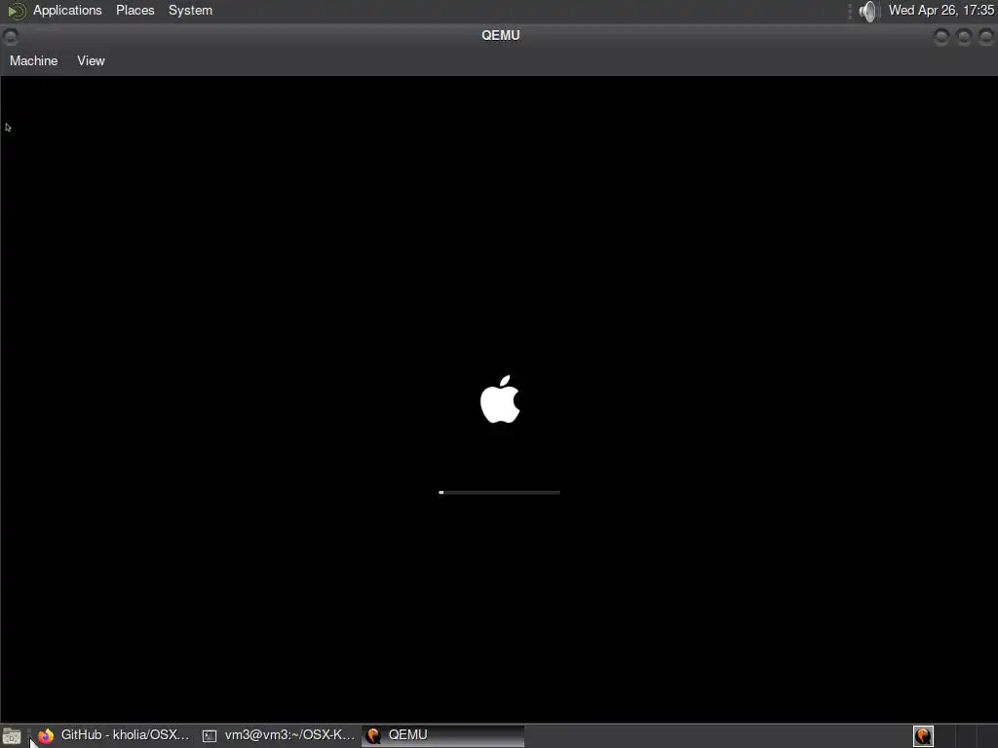Open the System menu in top panel
Screen dimensions: 998x748
point(190,10)
